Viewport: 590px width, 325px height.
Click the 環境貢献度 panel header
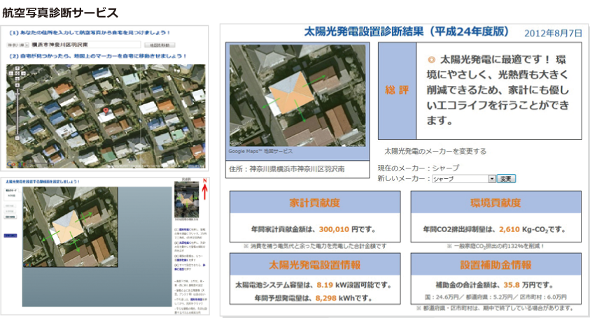(x=496, y=203)
